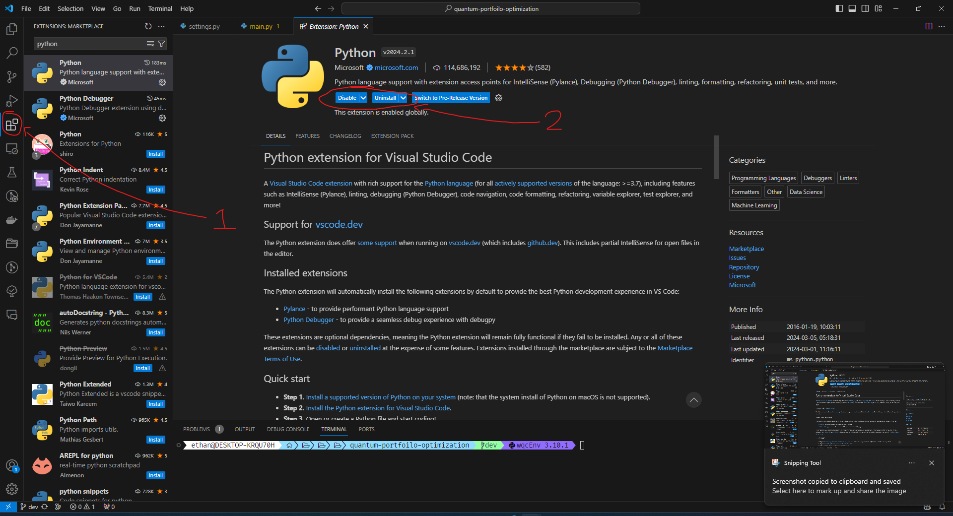Open the Explorer view
953x516 pixels.
(x=12, y=29)
